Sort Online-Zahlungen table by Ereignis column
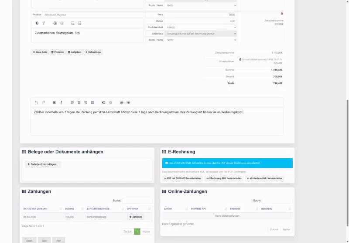 [244, 209]
